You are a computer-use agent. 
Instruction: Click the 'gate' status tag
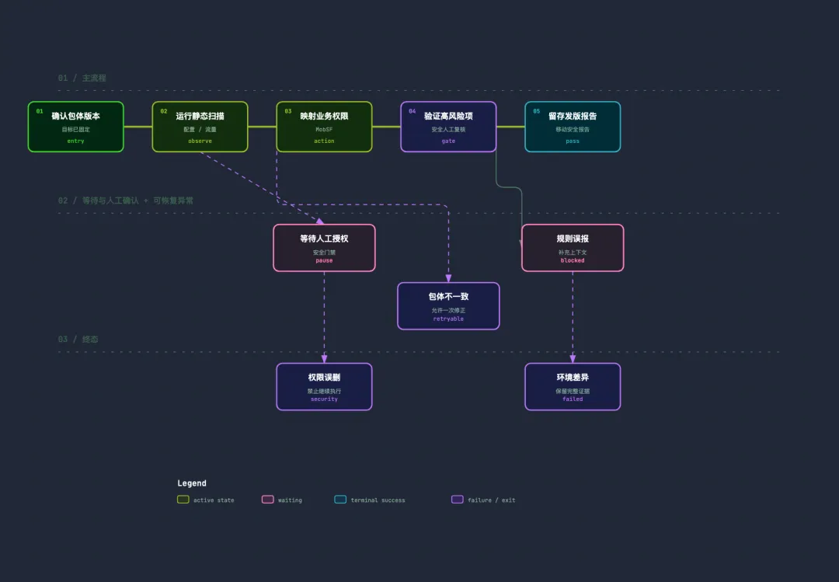point(448,141)
